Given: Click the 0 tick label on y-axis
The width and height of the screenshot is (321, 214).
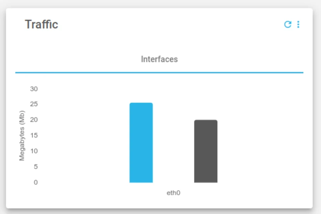Looking at the screenshot, I should coord(36,182).
